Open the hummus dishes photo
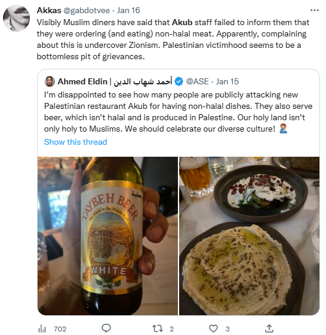The width and height of the screenshot is (326, 335). (x=249, y=236)
